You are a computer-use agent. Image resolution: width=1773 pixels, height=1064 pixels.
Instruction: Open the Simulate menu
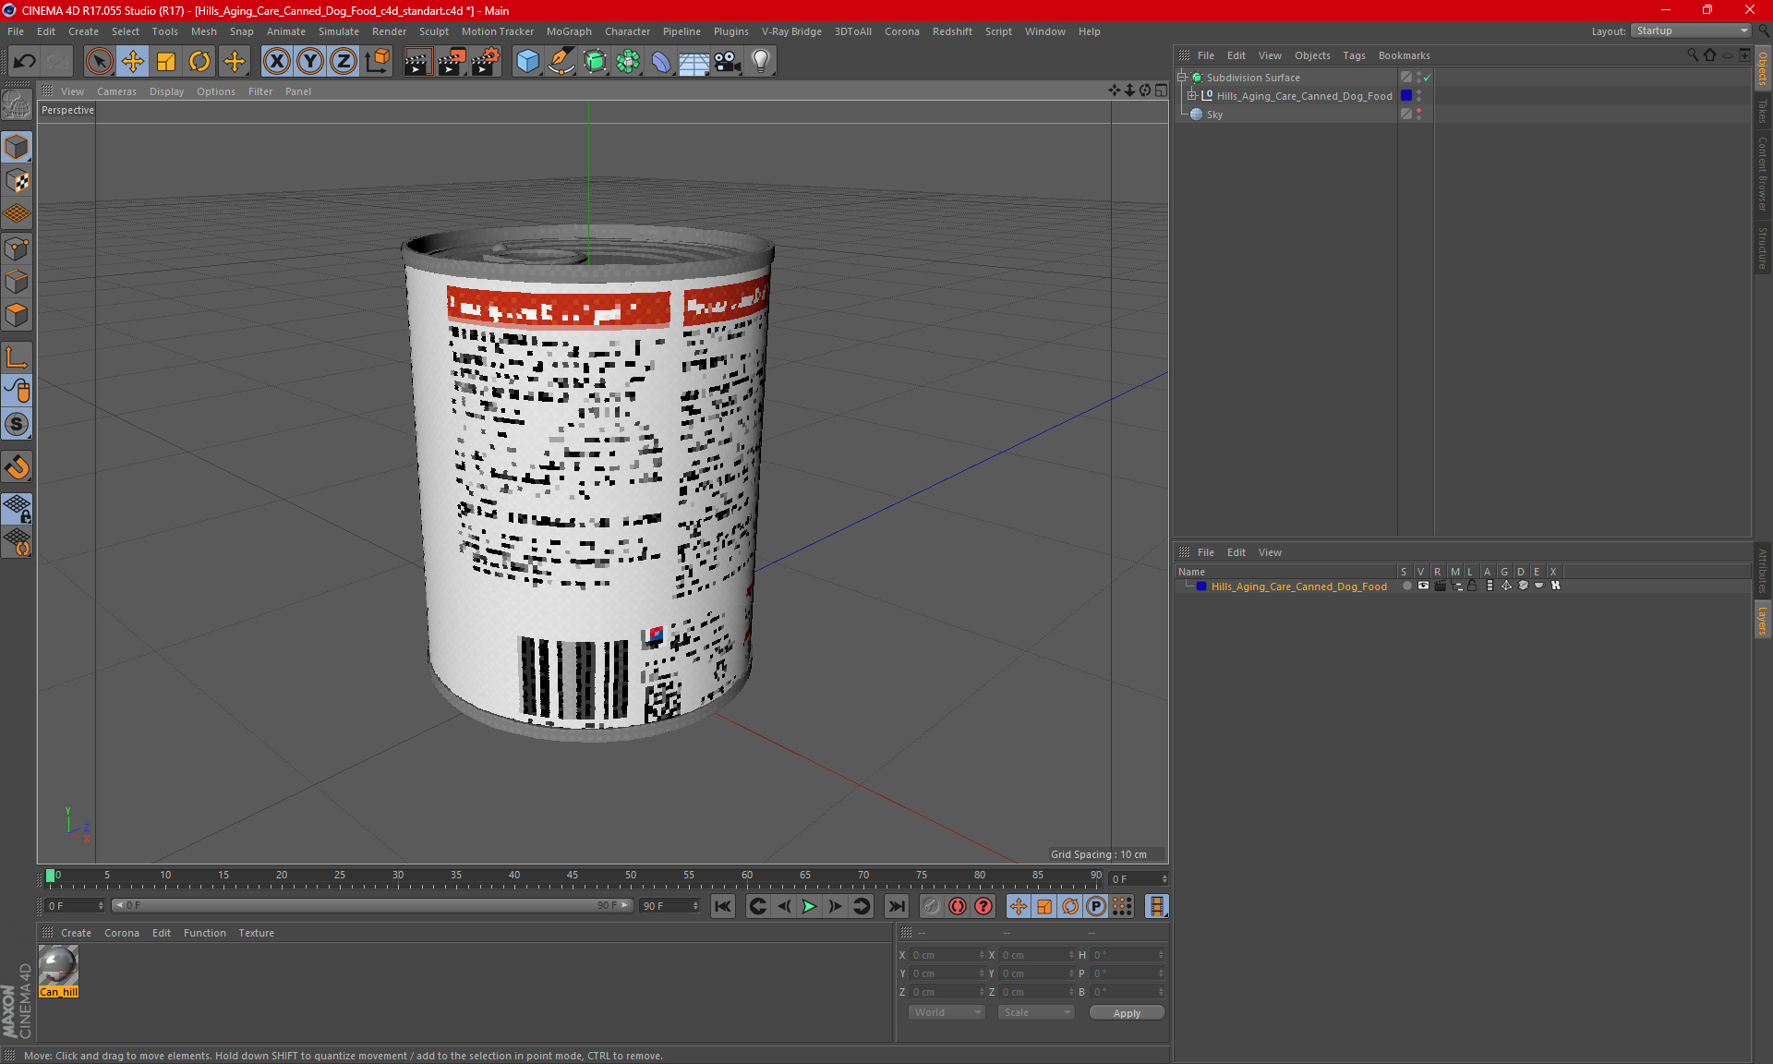339,31
